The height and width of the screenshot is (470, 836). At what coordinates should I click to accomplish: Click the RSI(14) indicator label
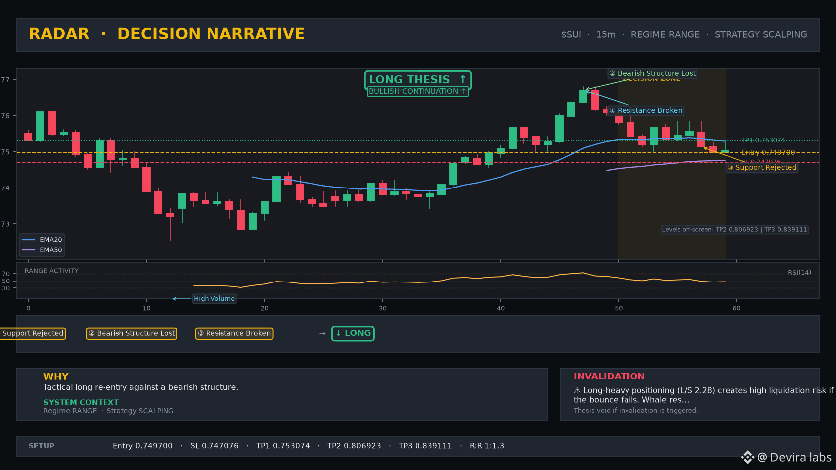pos(799,272)
